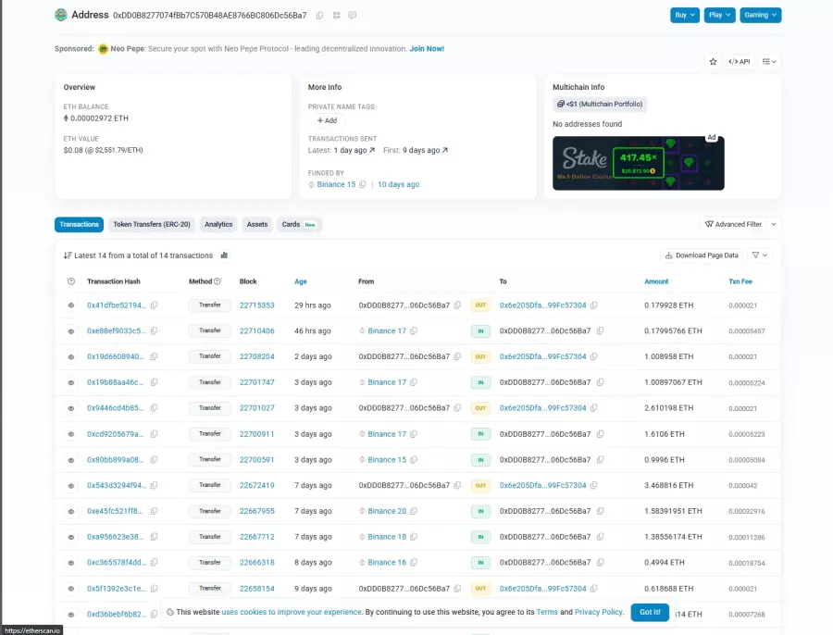
Task: Click the star icon beside the API button
Action: 713,61
